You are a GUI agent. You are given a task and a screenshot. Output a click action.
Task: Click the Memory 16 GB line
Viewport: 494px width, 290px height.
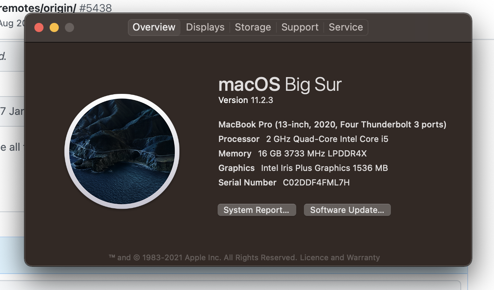click(x=292, y=154)
